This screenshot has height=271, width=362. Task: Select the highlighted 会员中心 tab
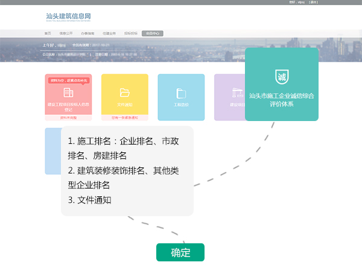[153, 33]
